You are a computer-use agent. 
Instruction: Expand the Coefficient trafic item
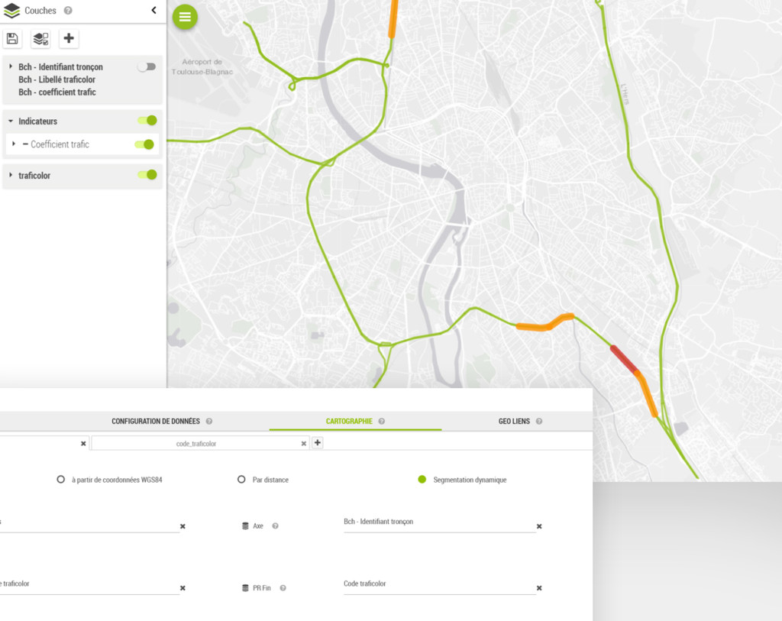(14, 144)
